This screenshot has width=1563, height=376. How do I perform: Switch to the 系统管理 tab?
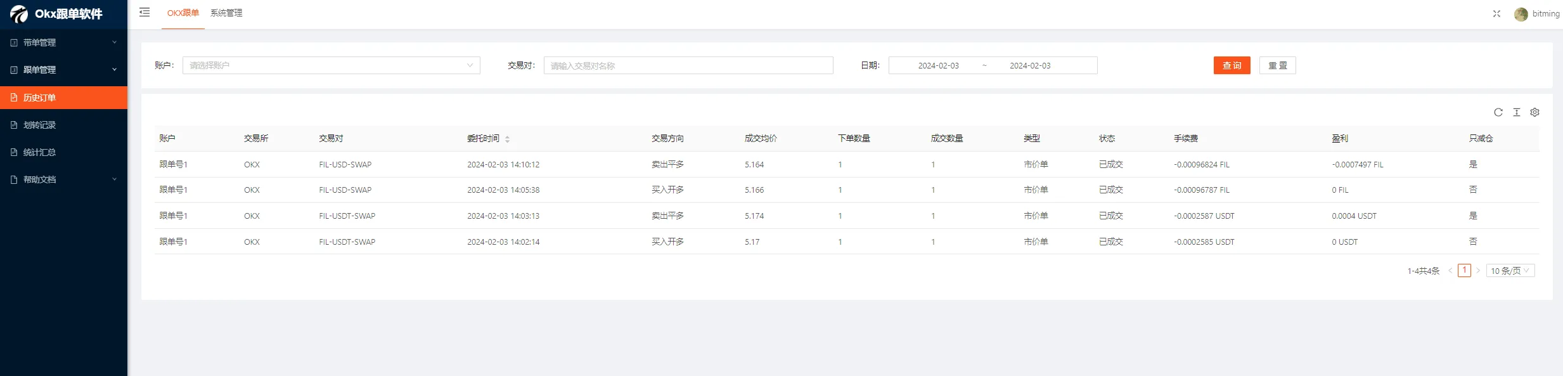pos(226,13)
